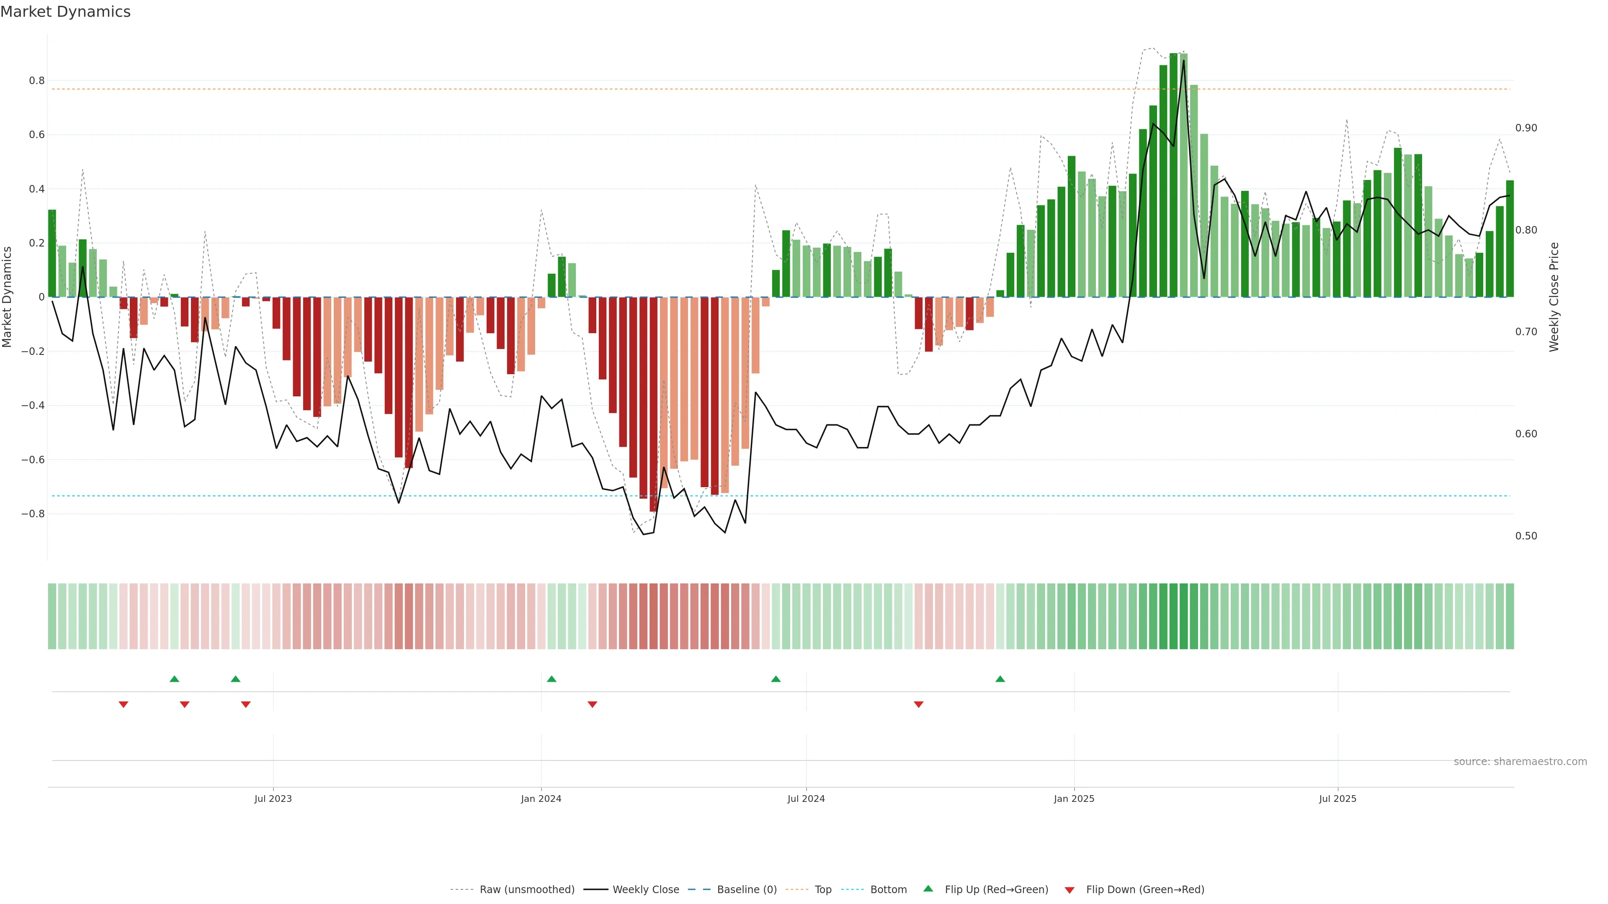This screenshot has height=904, width=1608.
Task: Toggle the Top threshold legend entry
Action: (822, 890)
